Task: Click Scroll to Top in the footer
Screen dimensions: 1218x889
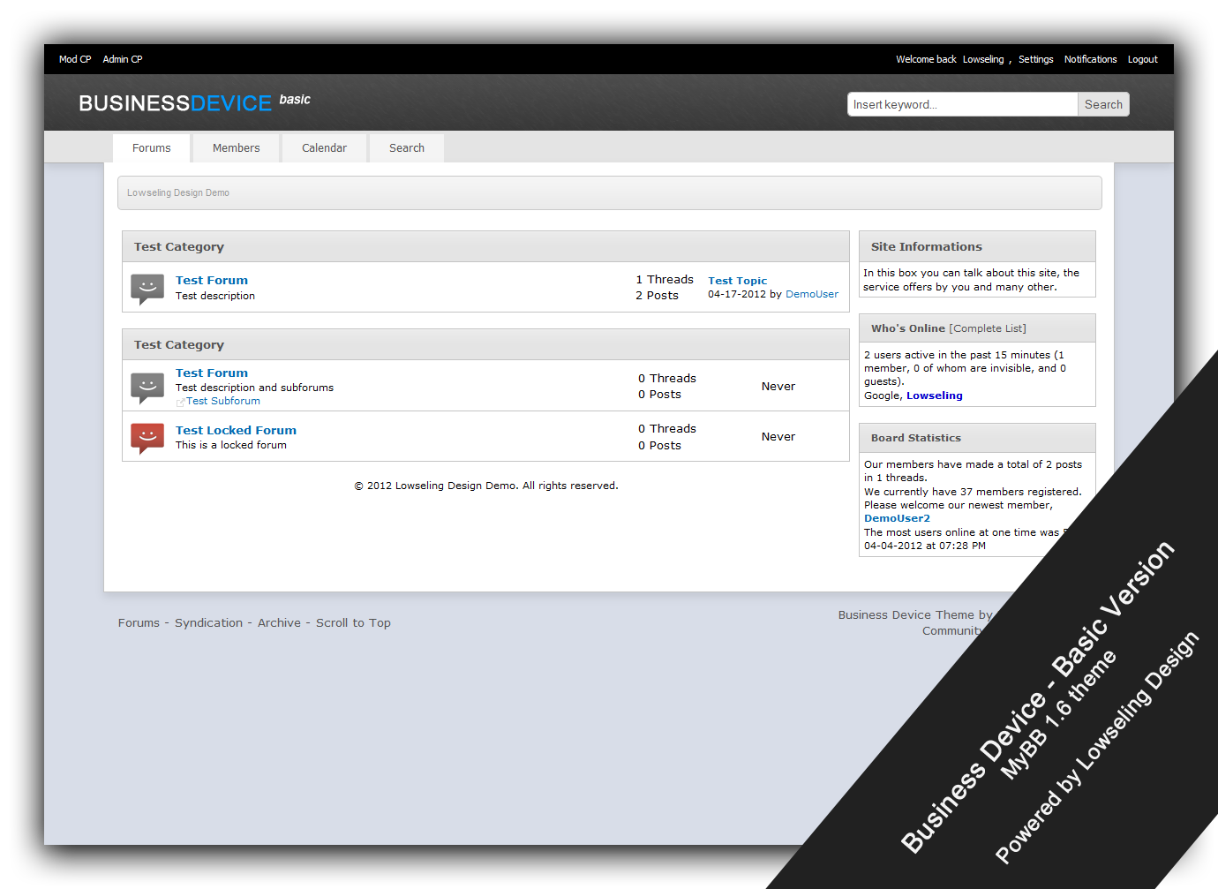Action: click(353, 623)
